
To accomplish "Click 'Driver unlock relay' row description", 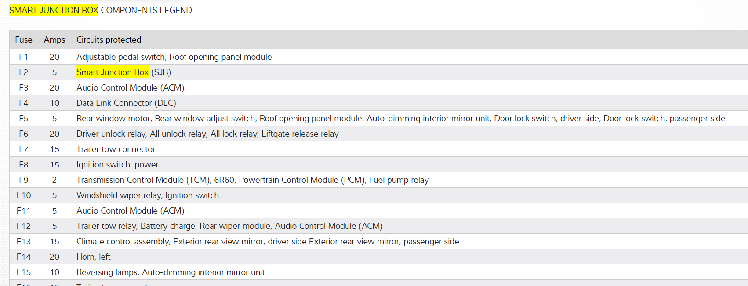I will 207,134.
